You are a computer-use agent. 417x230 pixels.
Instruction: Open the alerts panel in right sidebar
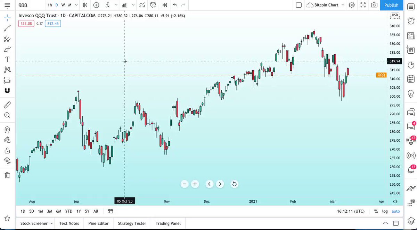click(410, 20)
